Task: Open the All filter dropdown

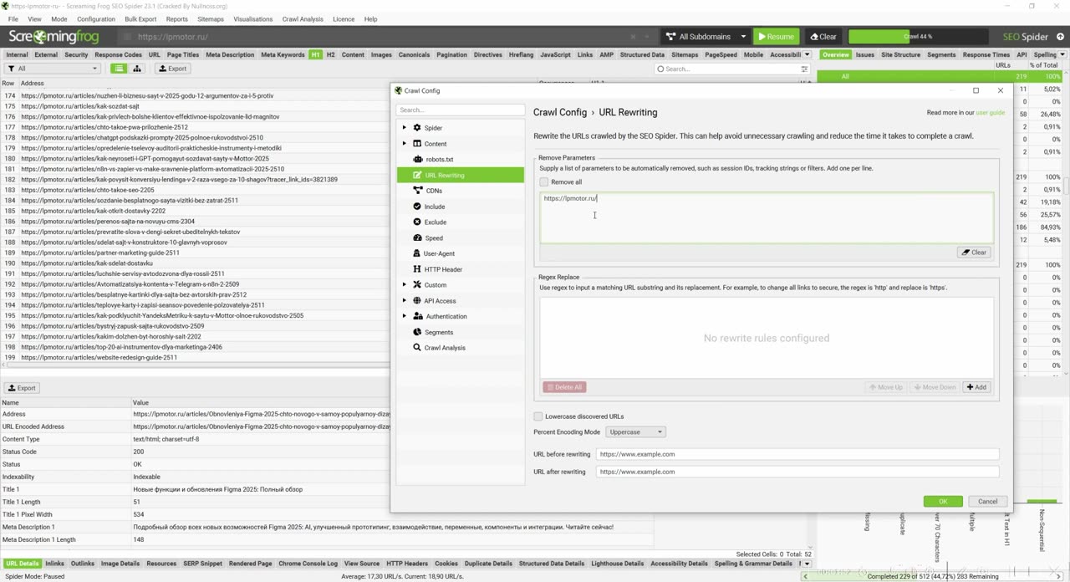Action: coord(53,69)
